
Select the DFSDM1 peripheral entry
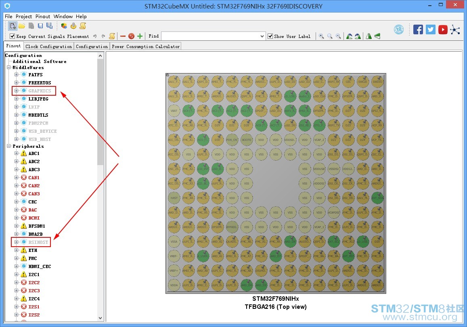(x=37, y=226)
